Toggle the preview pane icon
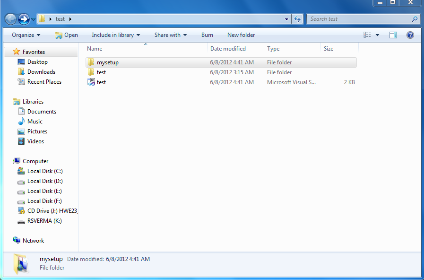 [393, 35]
